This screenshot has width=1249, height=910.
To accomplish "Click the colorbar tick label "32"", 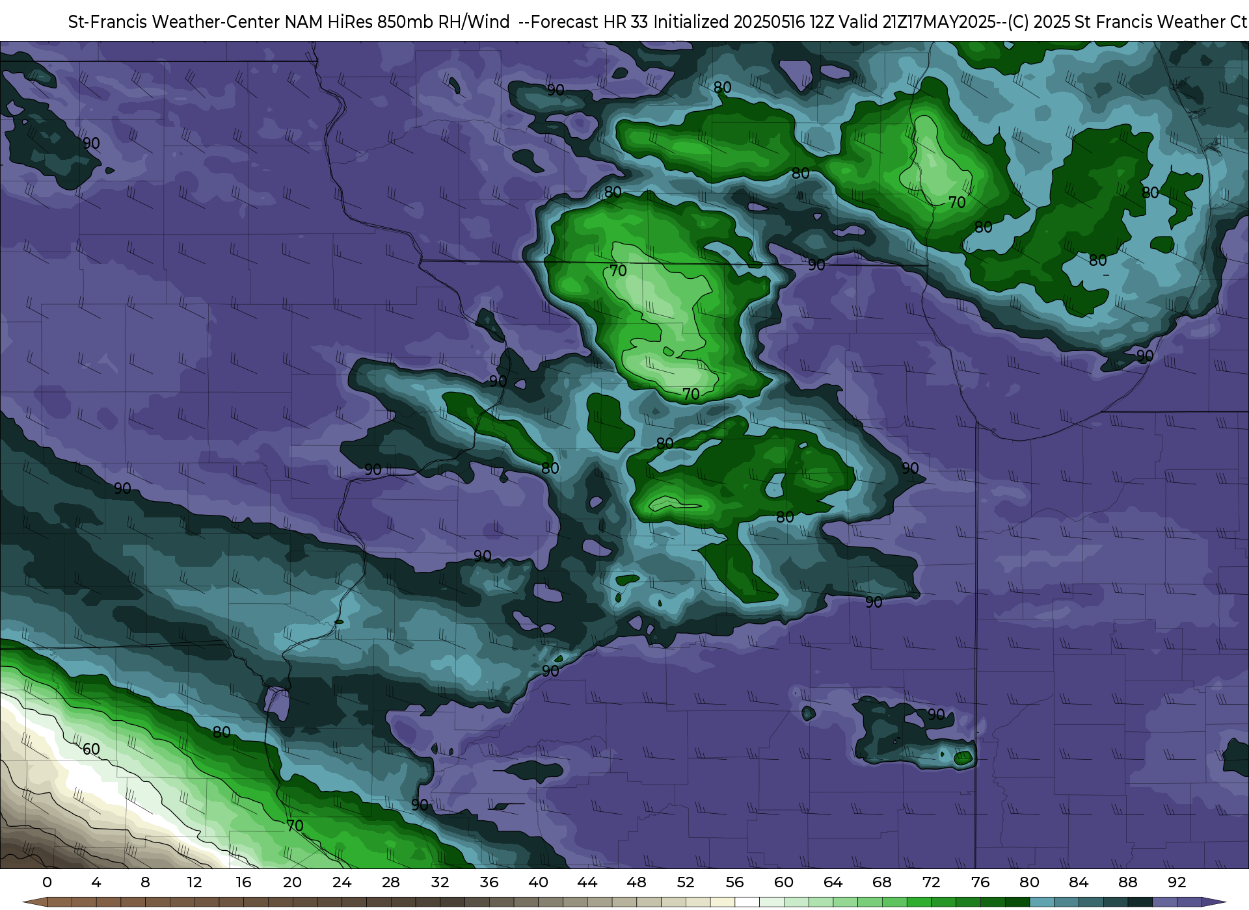I will coord(440,883).
